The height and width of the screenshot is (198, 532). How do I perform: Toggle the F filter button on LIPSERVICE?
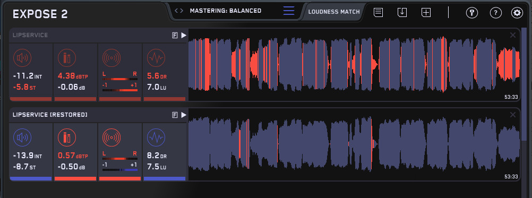[x=175, y=35]
